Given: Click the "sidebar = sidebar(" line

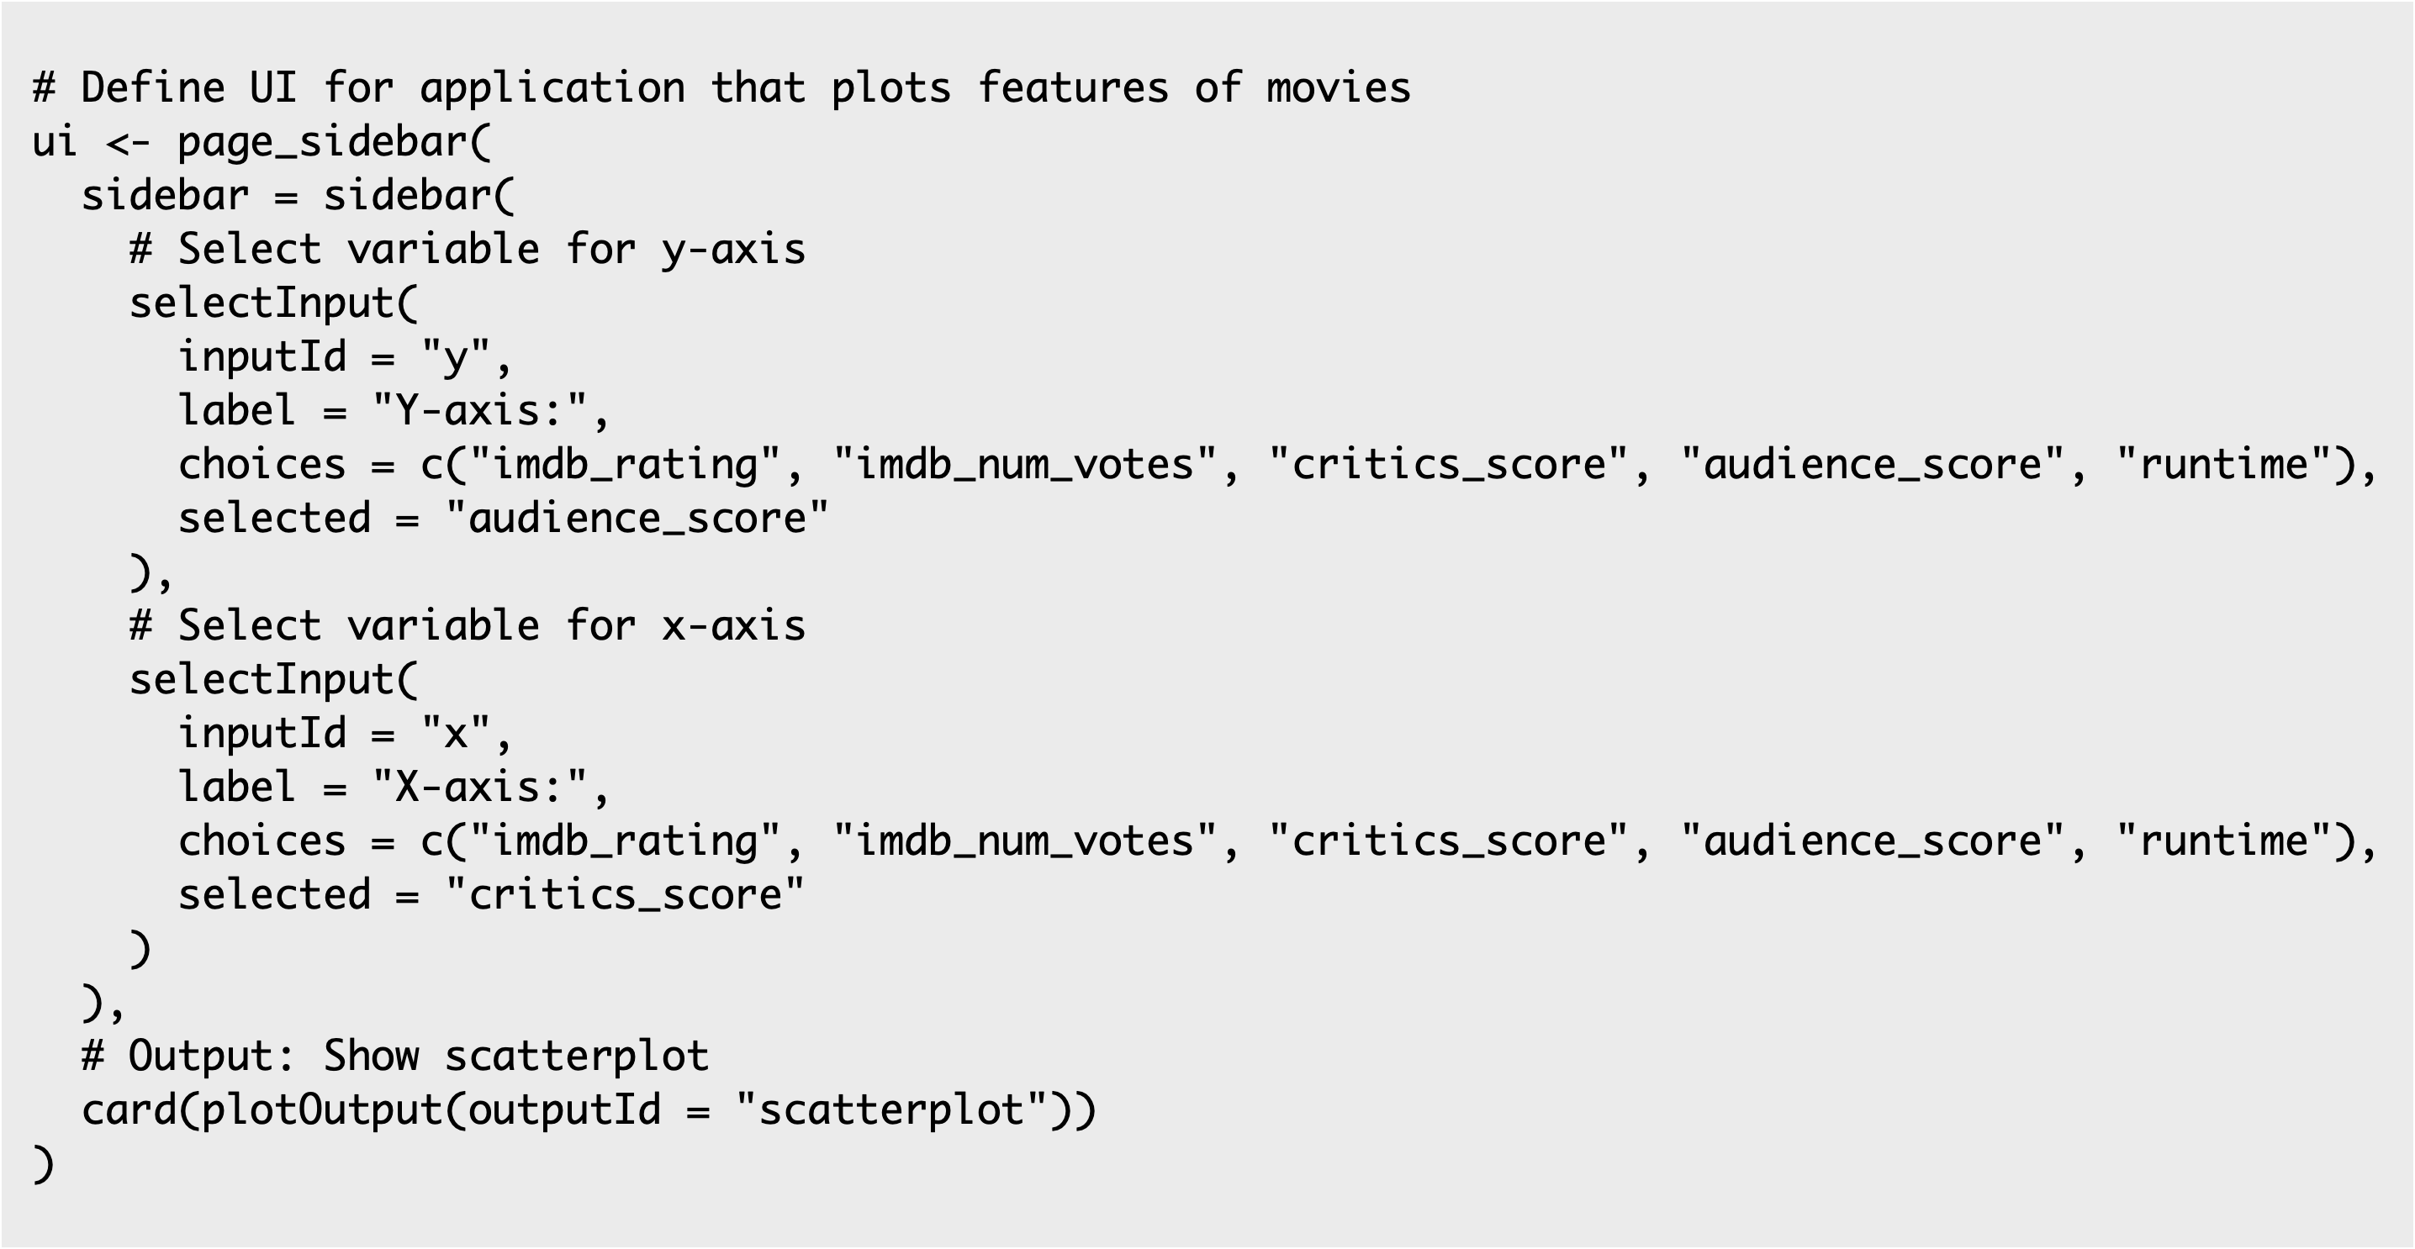Looking at the screenshot, I should [x=299, y=197].
